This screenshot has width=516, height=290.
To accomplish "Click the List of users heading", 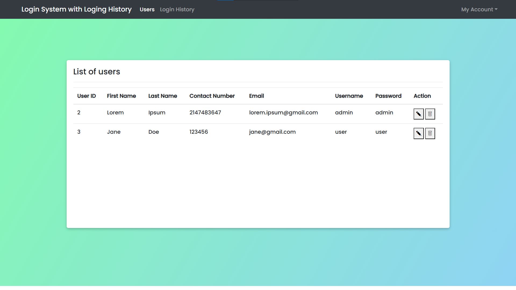I will (96, 72).
